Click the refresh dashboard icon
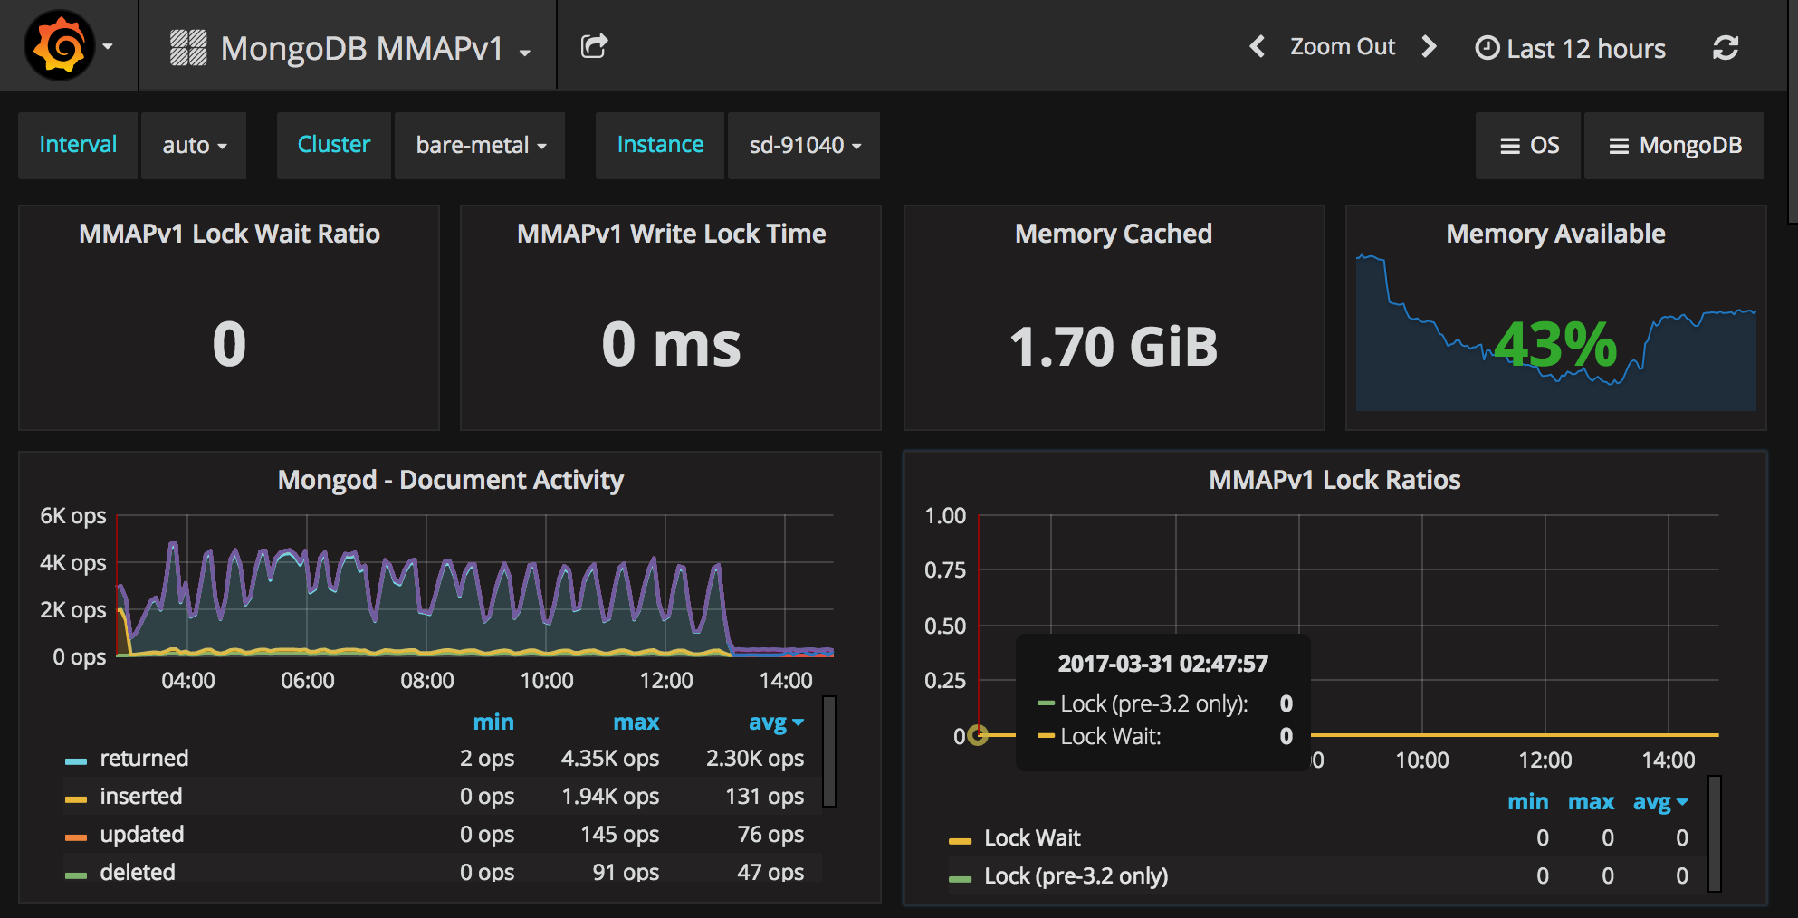This screenshot has width=1798, height=918. coord(1726,47)
